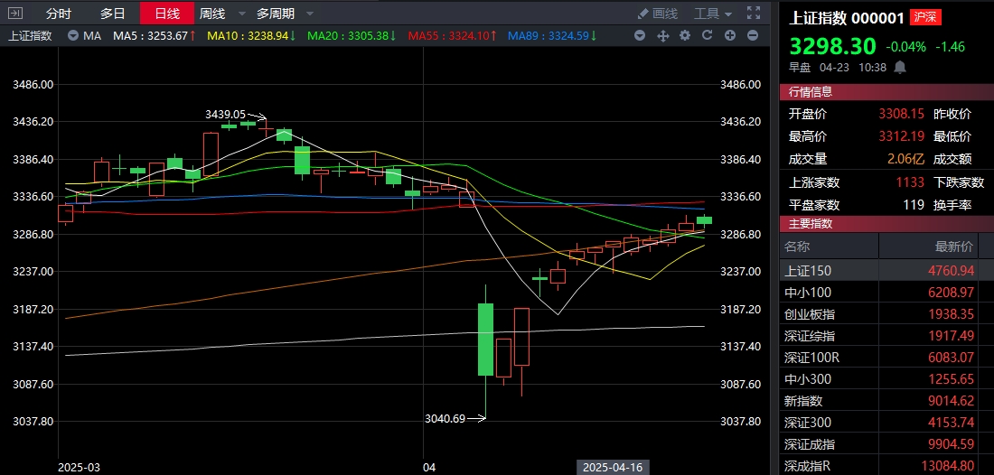Viewport: 994px width, 475px height.
Task: Expand the 多周期 dropdown arrow
Action: [x=310, y=14]
